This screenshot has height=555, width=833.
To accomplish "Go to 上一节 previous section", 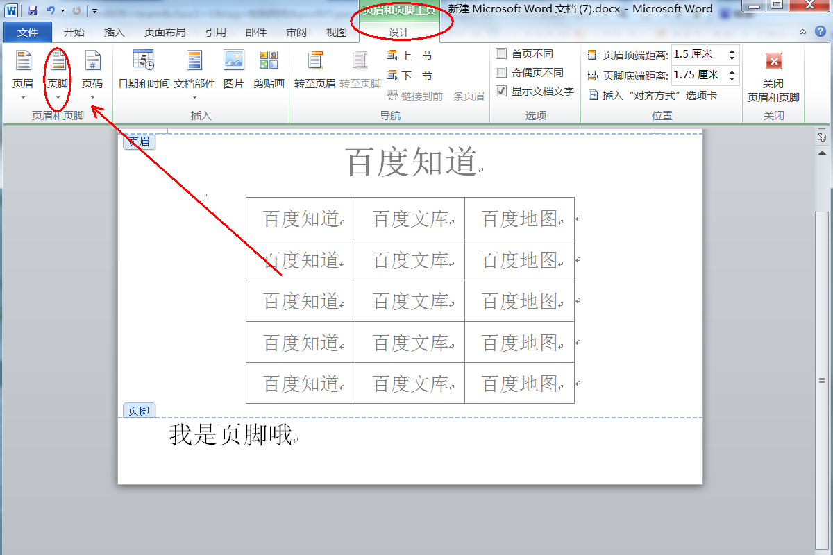I will [x=410, y=56].
